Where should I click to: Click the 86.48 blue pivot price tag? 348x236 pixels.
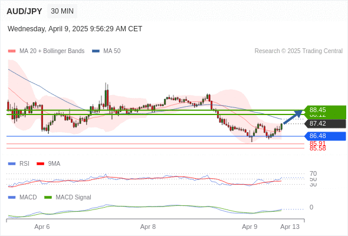pos(325,136)
